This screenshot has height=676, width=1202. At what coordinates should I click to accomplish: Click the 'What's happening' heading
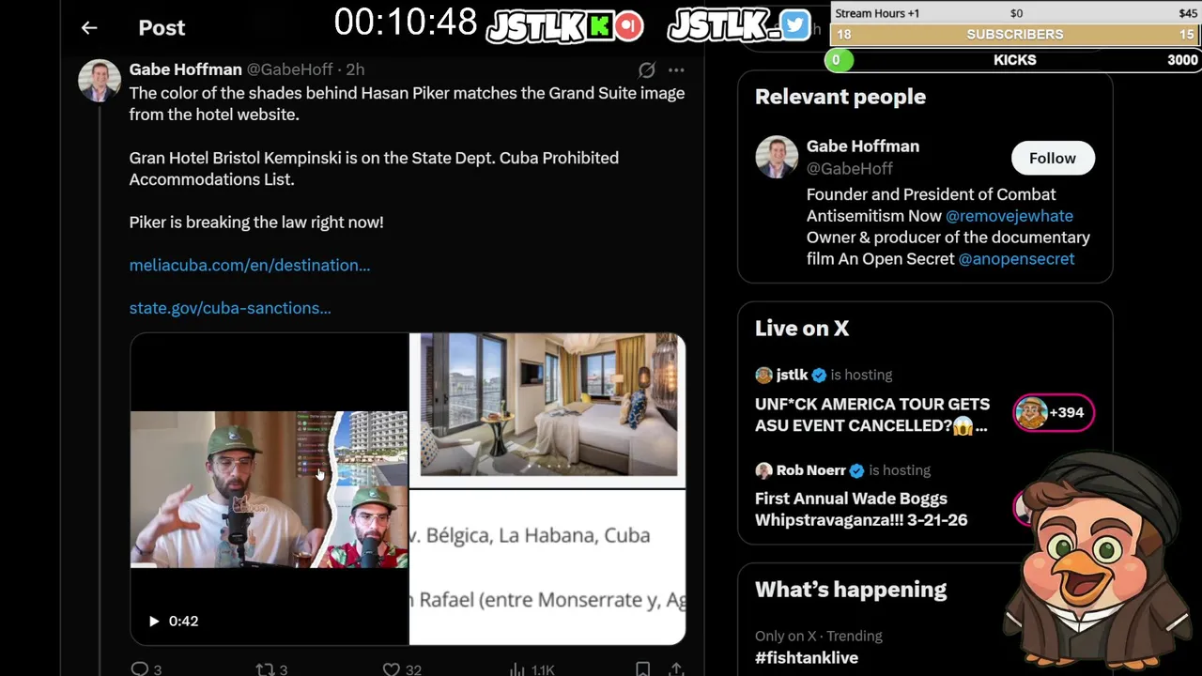[x=851, y=590]
